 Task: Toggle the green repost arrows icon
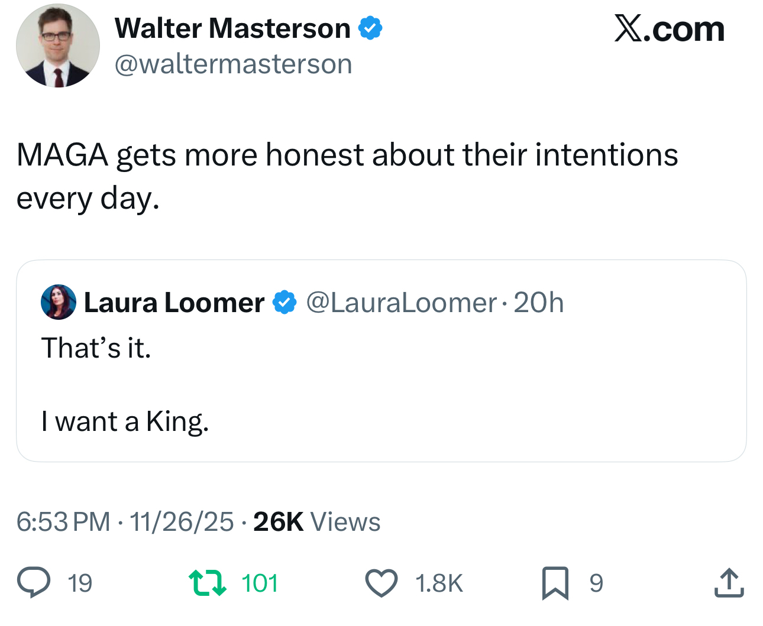coord(207,582)
